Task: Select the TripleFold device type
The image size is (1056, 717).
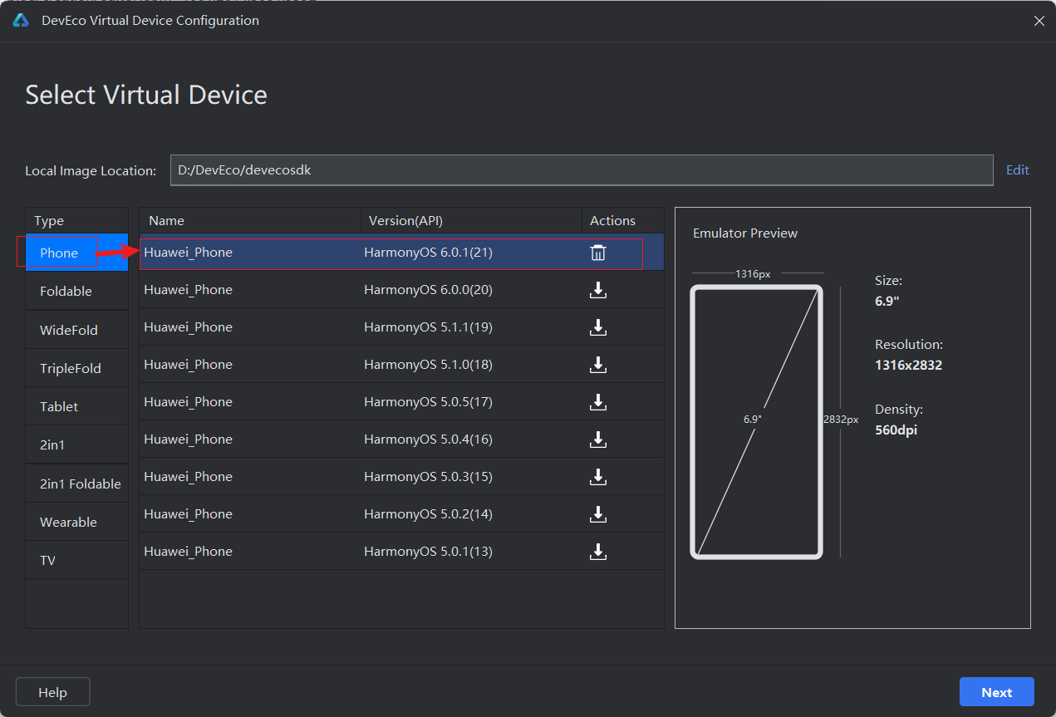Action: (x=76, y=368)
